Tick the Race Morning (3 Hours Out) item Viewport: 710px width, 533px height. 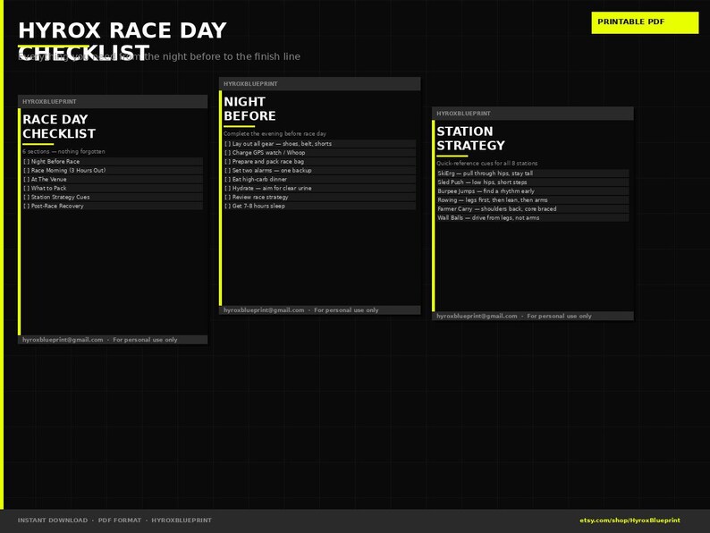(x=113, y=170)
